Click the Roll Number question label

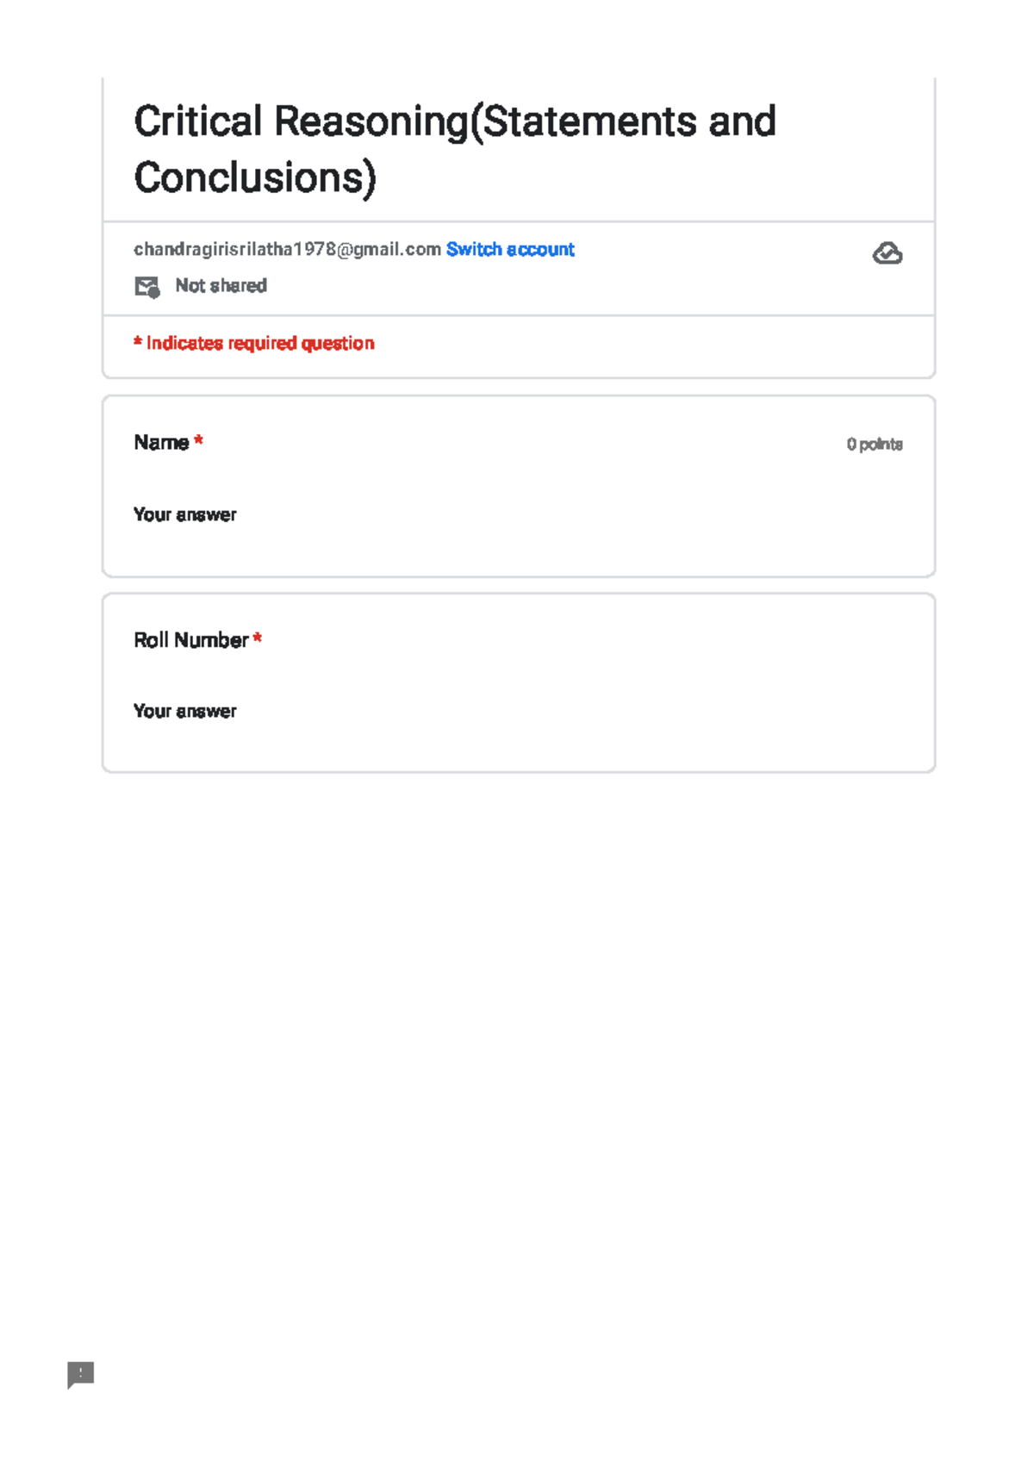[190, 639]
